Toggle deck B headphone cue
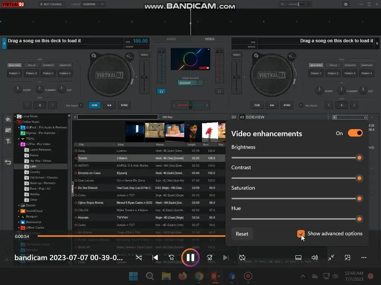 coord(220,91)
